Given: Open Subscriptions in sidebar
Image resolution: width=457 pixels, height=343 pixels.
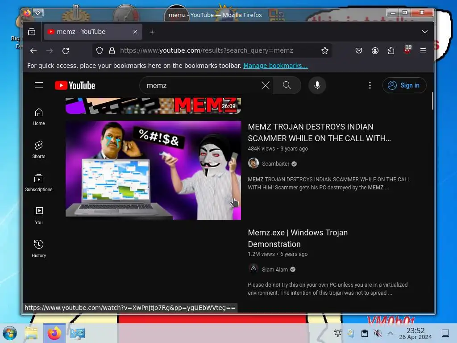Looking at the screenshot, I should click(x=39, y=183).
